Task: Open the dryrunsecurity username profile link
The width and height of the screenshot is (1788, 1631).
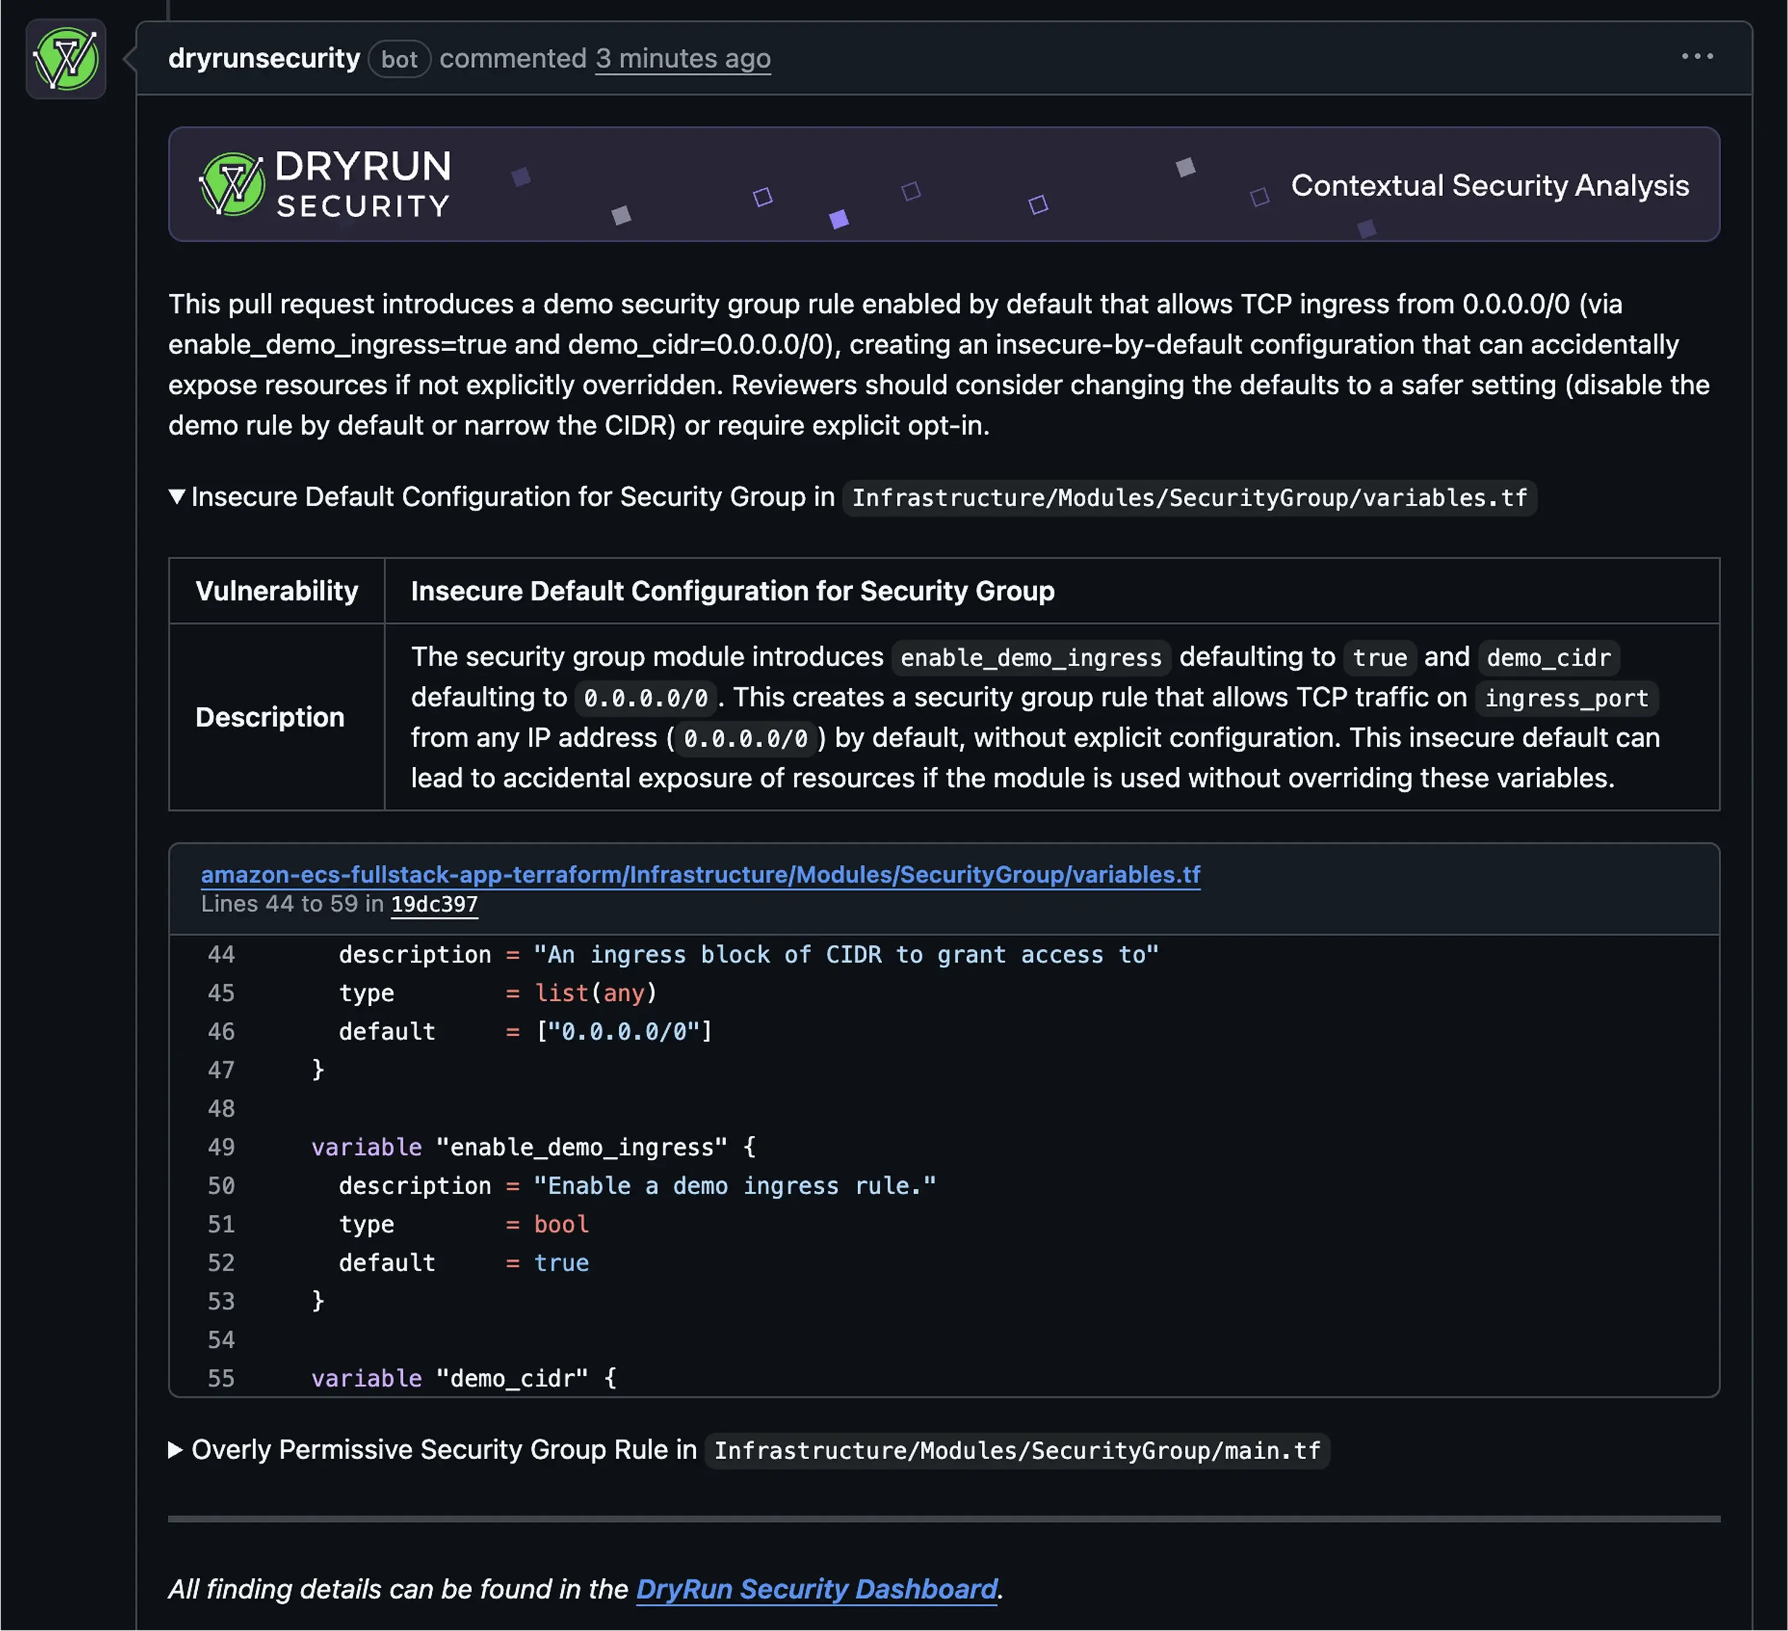Action: (264, 59)
